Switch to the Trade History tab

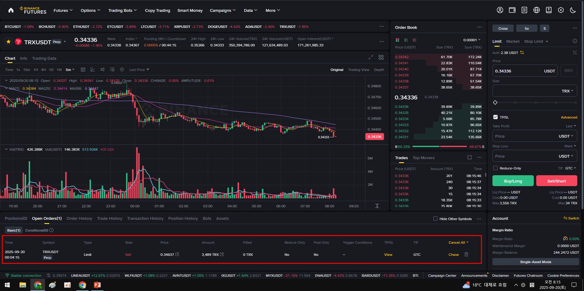coord(110,218)
